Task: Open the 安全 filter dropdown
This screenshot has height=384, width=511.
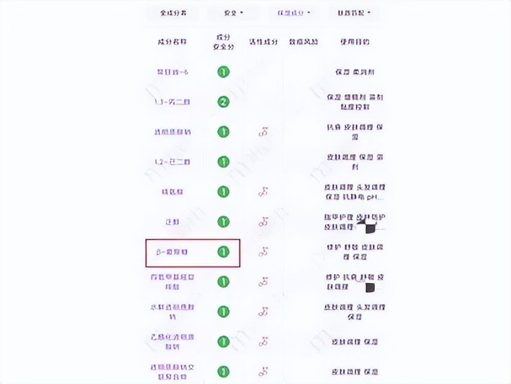Action: point(232,12)
